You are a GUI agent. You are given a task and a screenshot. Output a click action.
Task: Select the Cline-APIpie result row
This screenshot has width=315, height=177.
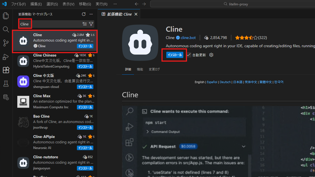(x=55, y=142)
